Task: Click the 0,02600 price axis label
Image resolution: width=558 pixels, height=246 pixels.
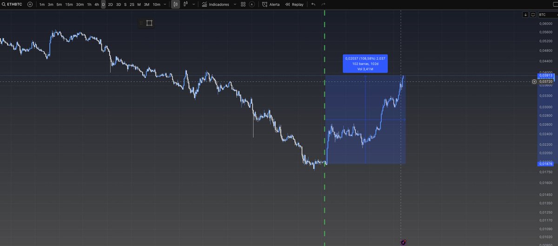Action: 545,124
